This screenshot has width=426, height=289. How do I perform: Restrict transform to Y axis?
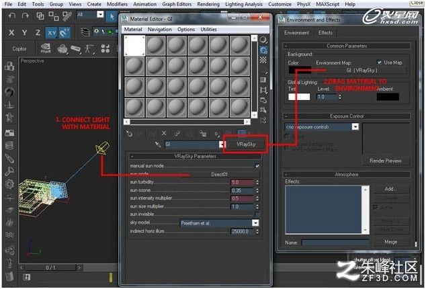25,33
